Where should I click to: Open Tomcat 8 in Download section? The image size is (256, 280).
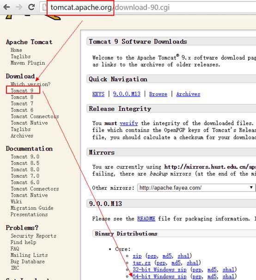pyautogui.click(x=22, y=97)
